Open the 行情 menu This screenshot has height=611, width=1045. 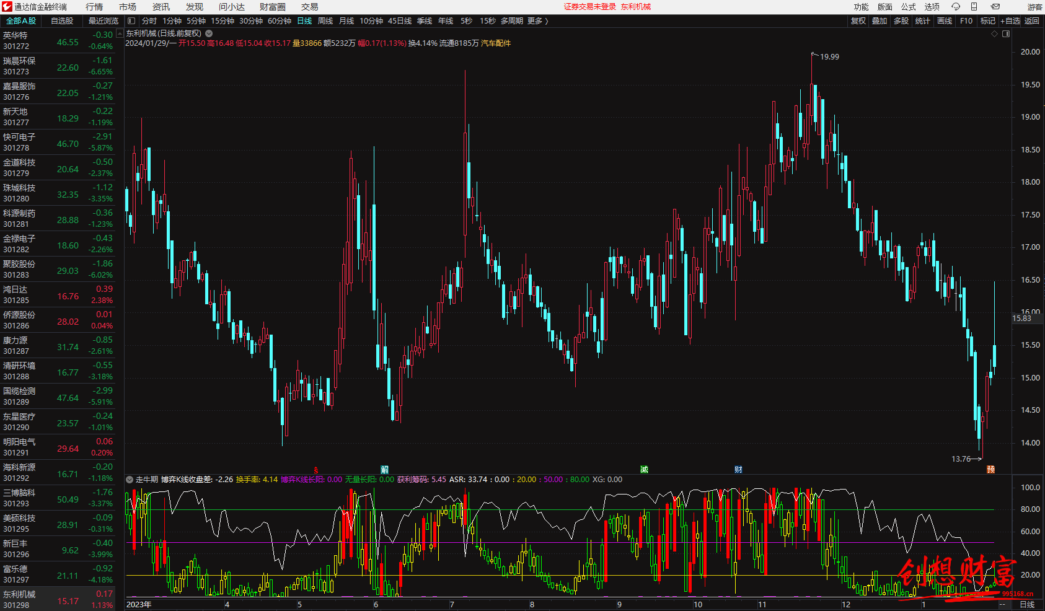click(x=94, y=7)
